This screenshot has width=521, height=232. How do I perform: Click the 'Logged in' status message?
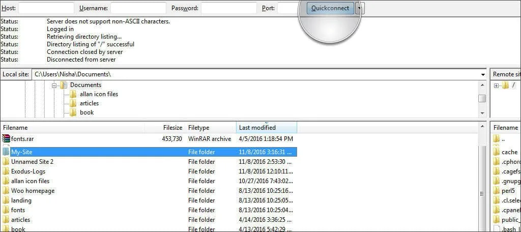tap(60, 29)
